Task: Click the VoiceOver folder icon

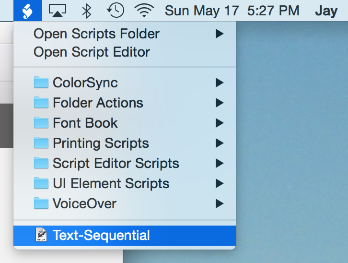Action: tap(41, 203)
